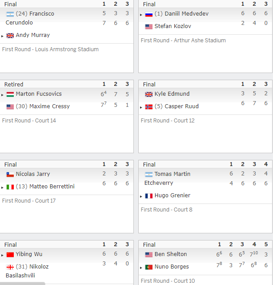273x285 pixels.
Task: Click the Norwegian flag beside Casper Ruud
Action: [x=149, y=107]
